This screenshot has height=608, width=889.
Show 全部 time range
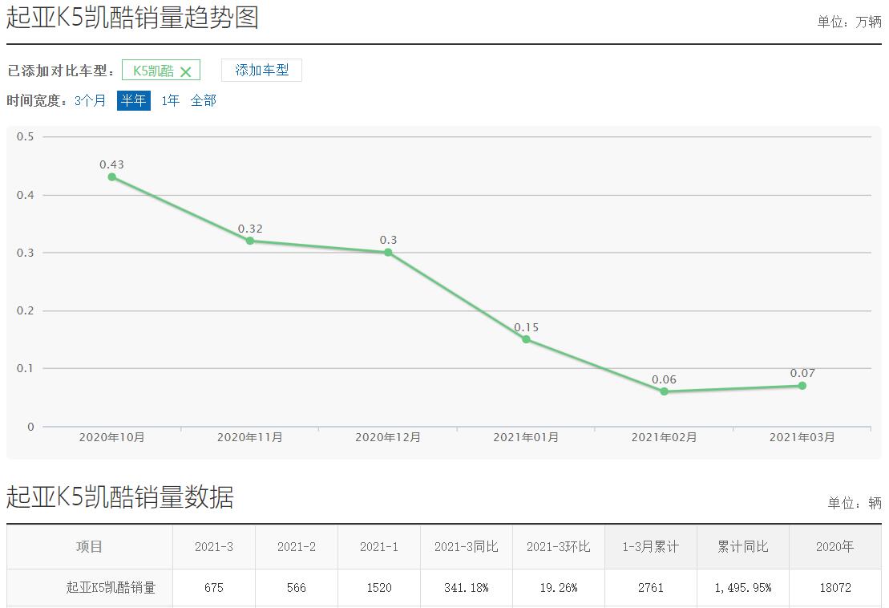point(203,100)
